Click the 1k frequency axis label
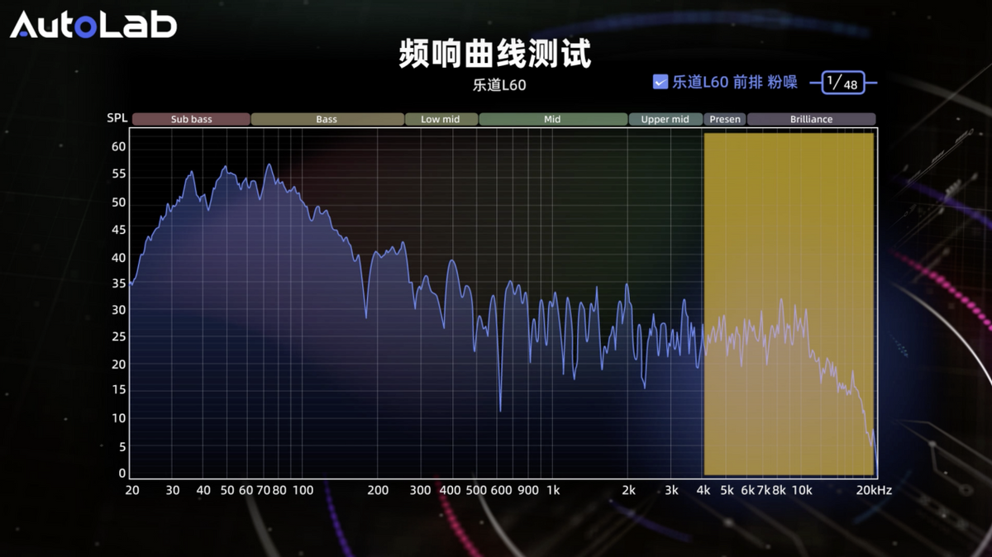Viewport: 992px width, 557px height. coord(553,490)
